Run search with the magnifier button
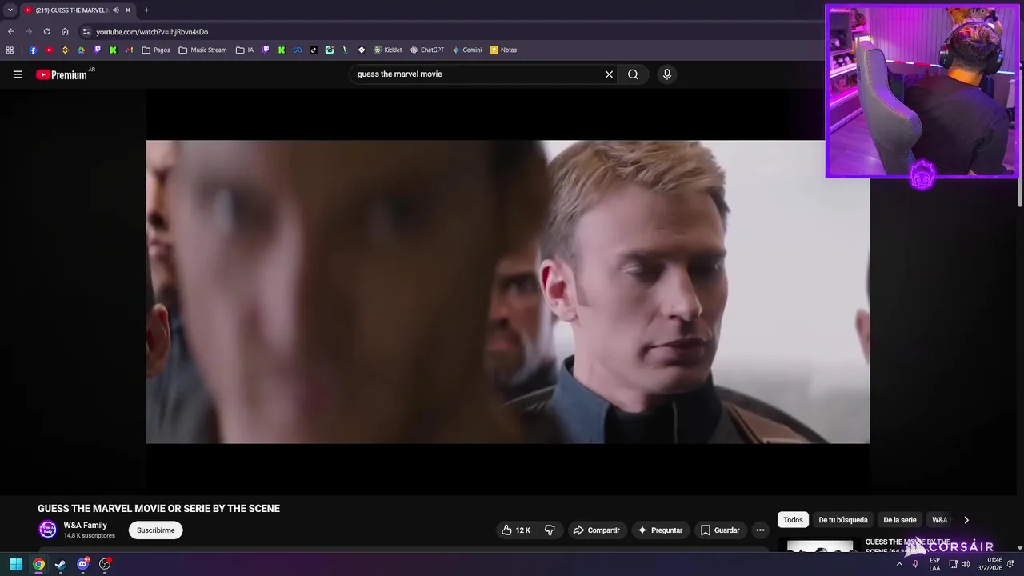Image resolution: width=1024 pixels, height=576 pixels. (633, 74)
